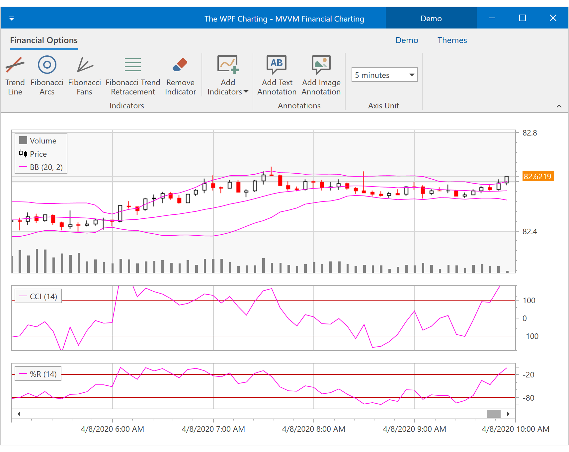
Task: Select the Trend Line tool
Action: 15,76
